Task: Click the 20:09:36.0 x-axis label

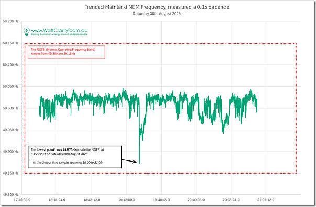Action: click(196, 200)
